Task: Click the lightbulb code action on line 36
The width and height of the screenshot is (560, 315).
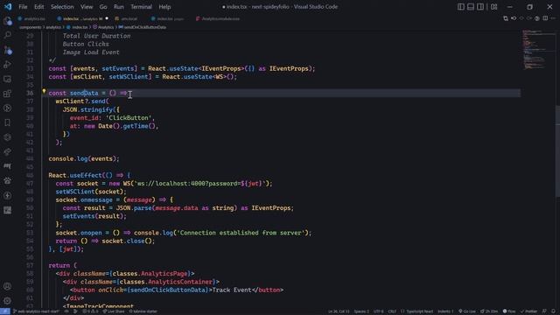Action: coord(44,92)
